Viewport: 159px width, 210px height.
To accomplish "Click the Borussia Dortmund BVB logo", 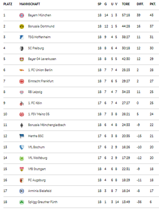I will pos(22,26).
